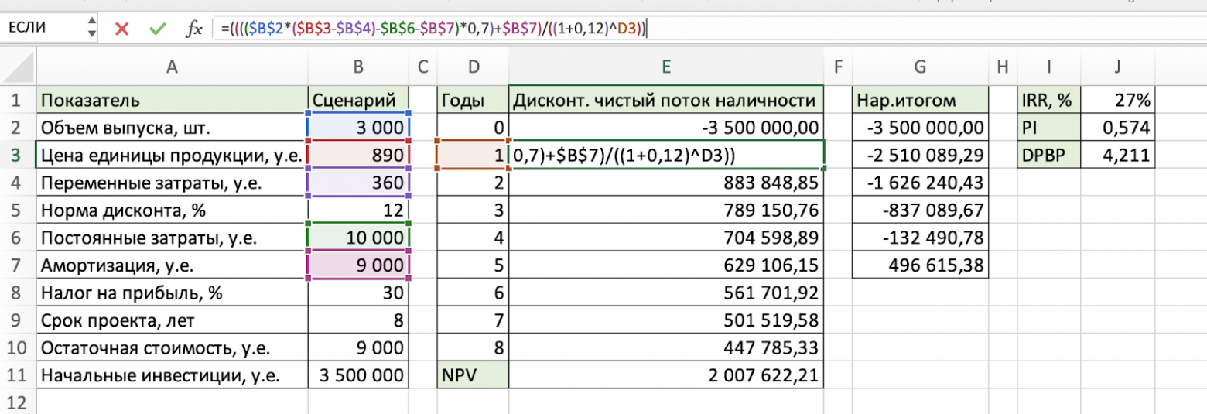Click Дисконт. чистый поток наличности header
Viewport: 1207px width, 414px height.
tap(665, 100)
